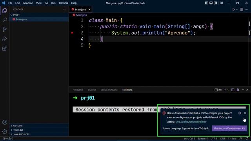Open the launch profile dropdown arrow
Viewport: 251px width, 141px height.
[228, 90]
